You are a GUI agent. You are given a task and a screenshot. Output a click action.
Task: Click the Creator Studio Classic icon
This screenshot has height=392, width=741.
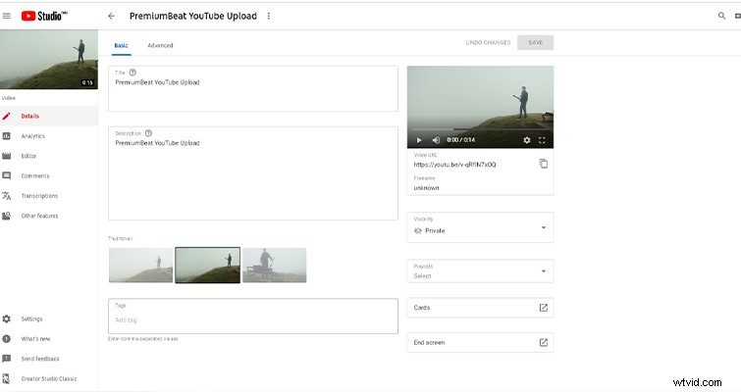[x=7, y=378]
